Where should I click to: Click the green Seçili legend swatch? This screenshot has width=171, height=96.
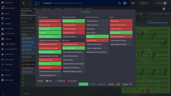pos(47,81)
